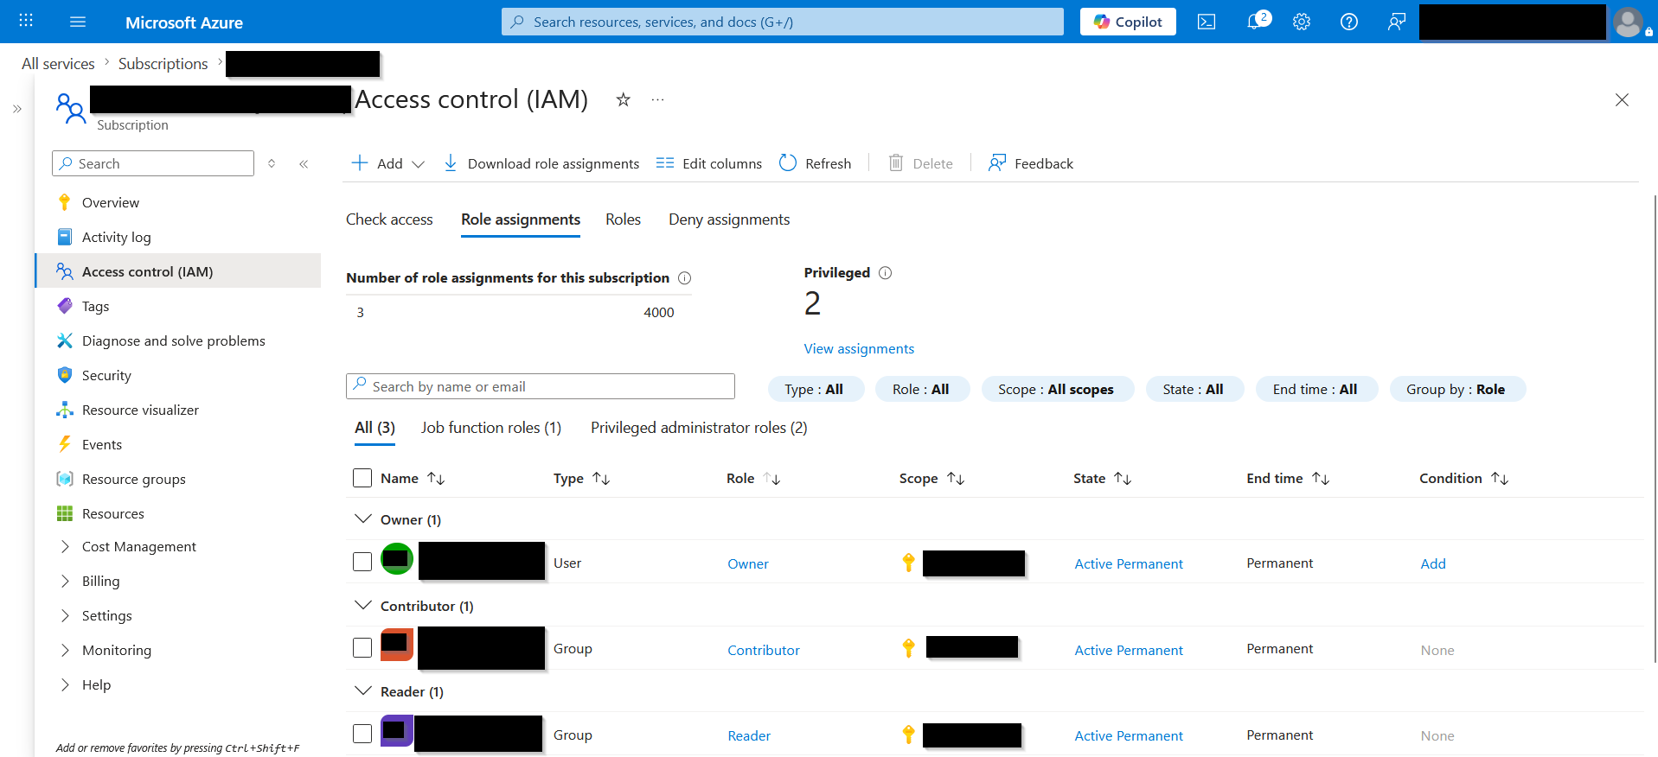Viewport: 1658px width, 757px height.
Task: Click Add condition link in Owner row
Action: (x=1433, y=563)
